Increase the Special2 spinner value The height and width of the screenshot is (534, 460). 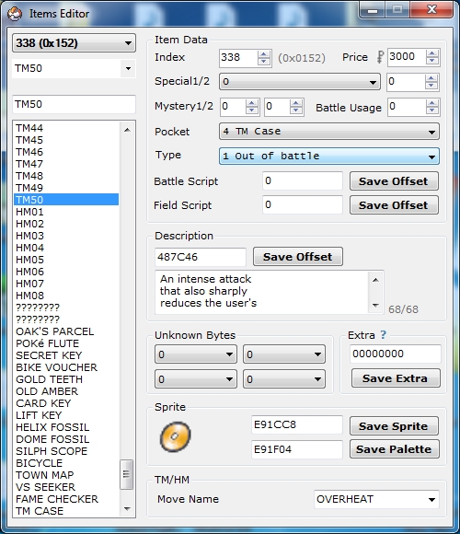point(431,78)
